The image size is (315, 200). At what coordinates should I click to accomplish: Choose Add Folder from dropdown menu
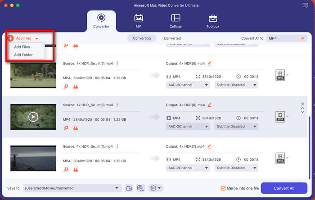pyautogui.click(x=23, y=55)
